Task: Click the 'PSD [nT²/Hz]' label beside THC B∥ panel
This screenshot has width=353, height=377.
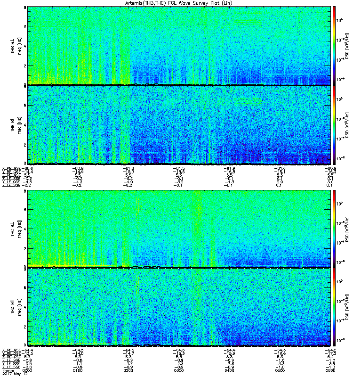Action: coord(347,307)
